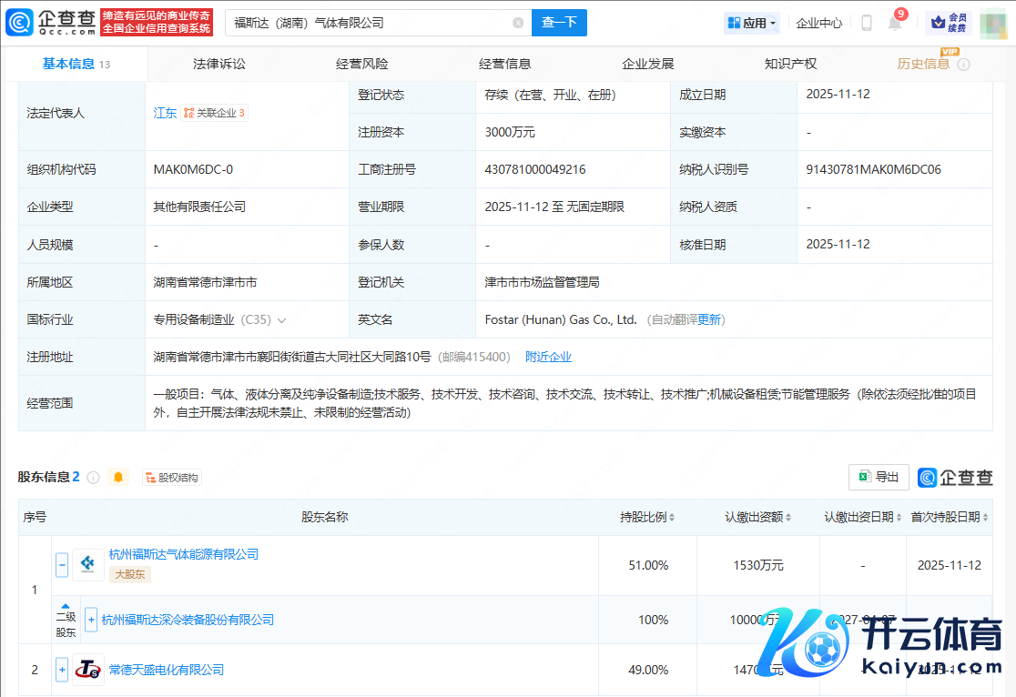This screenshot has height=697, width=1016.
Task: Click the shareholder info bell alert icon
Action: tap(117, 477)
